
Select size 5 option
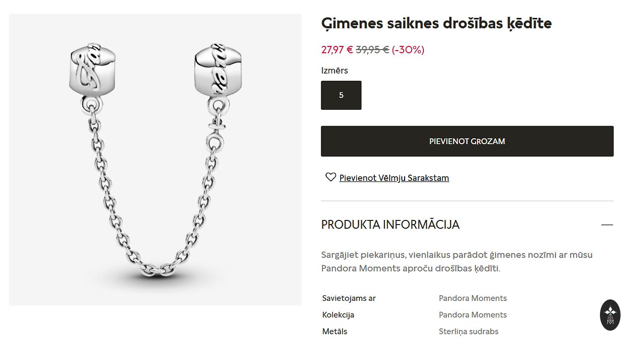tap(341, 95)
